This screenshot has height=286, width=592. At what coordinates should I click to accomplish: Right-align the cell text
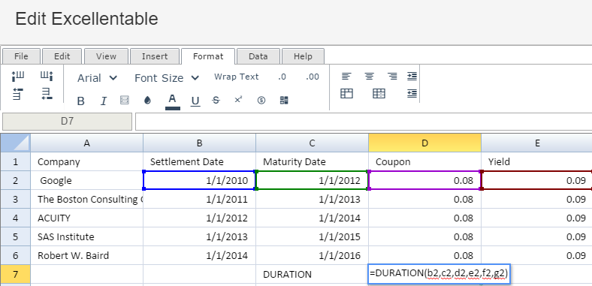[392, 77]
